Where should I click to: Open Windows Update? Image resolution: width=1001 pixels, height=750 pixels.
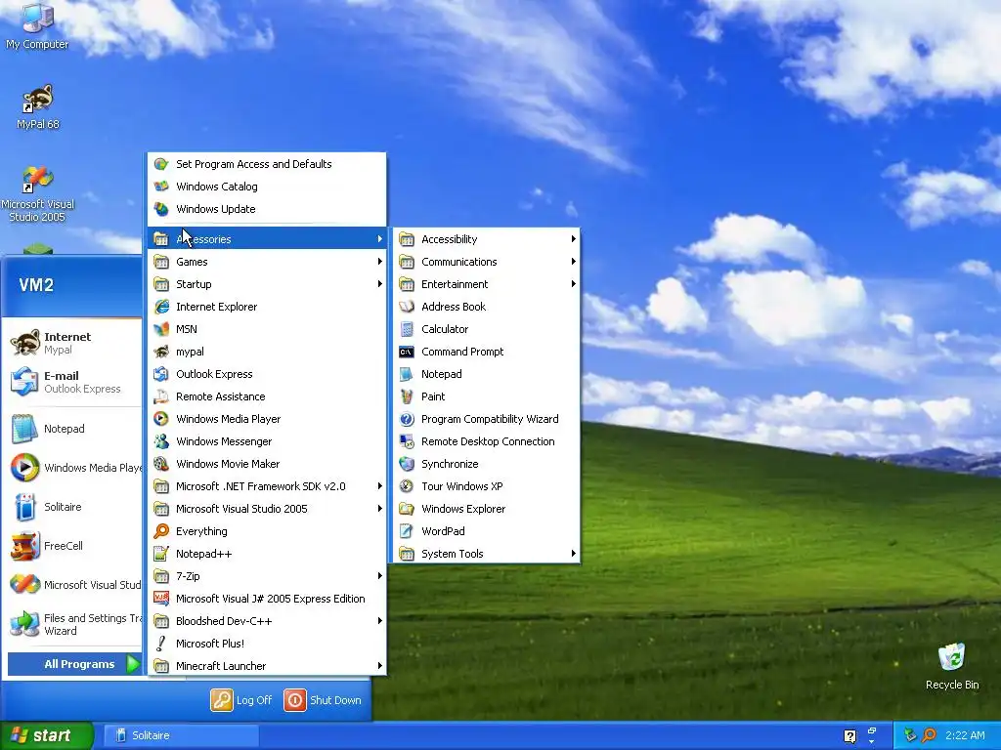pos(267,209)
